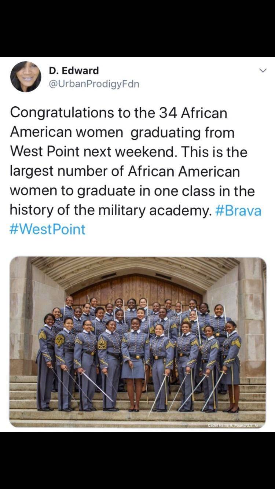Open the @UrbanProdigyFdn handle

coord(94,84)
